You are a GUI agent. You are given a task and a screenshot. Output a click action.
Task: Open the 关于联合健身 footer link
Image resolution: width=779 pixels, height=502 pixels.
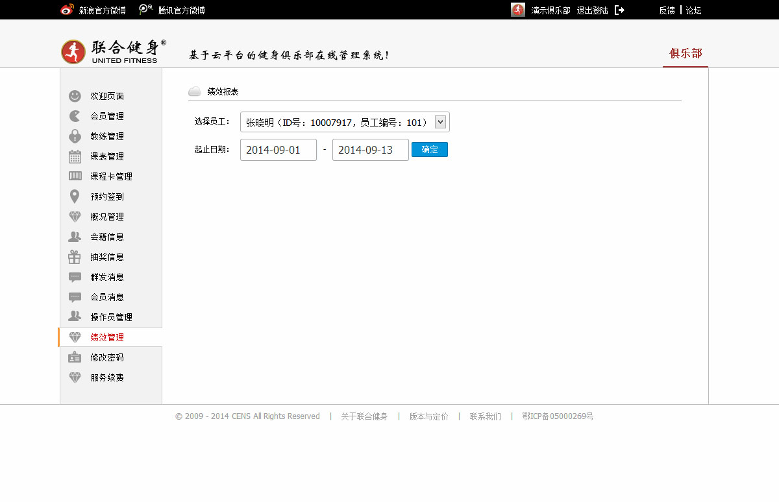tap(364, 416)
